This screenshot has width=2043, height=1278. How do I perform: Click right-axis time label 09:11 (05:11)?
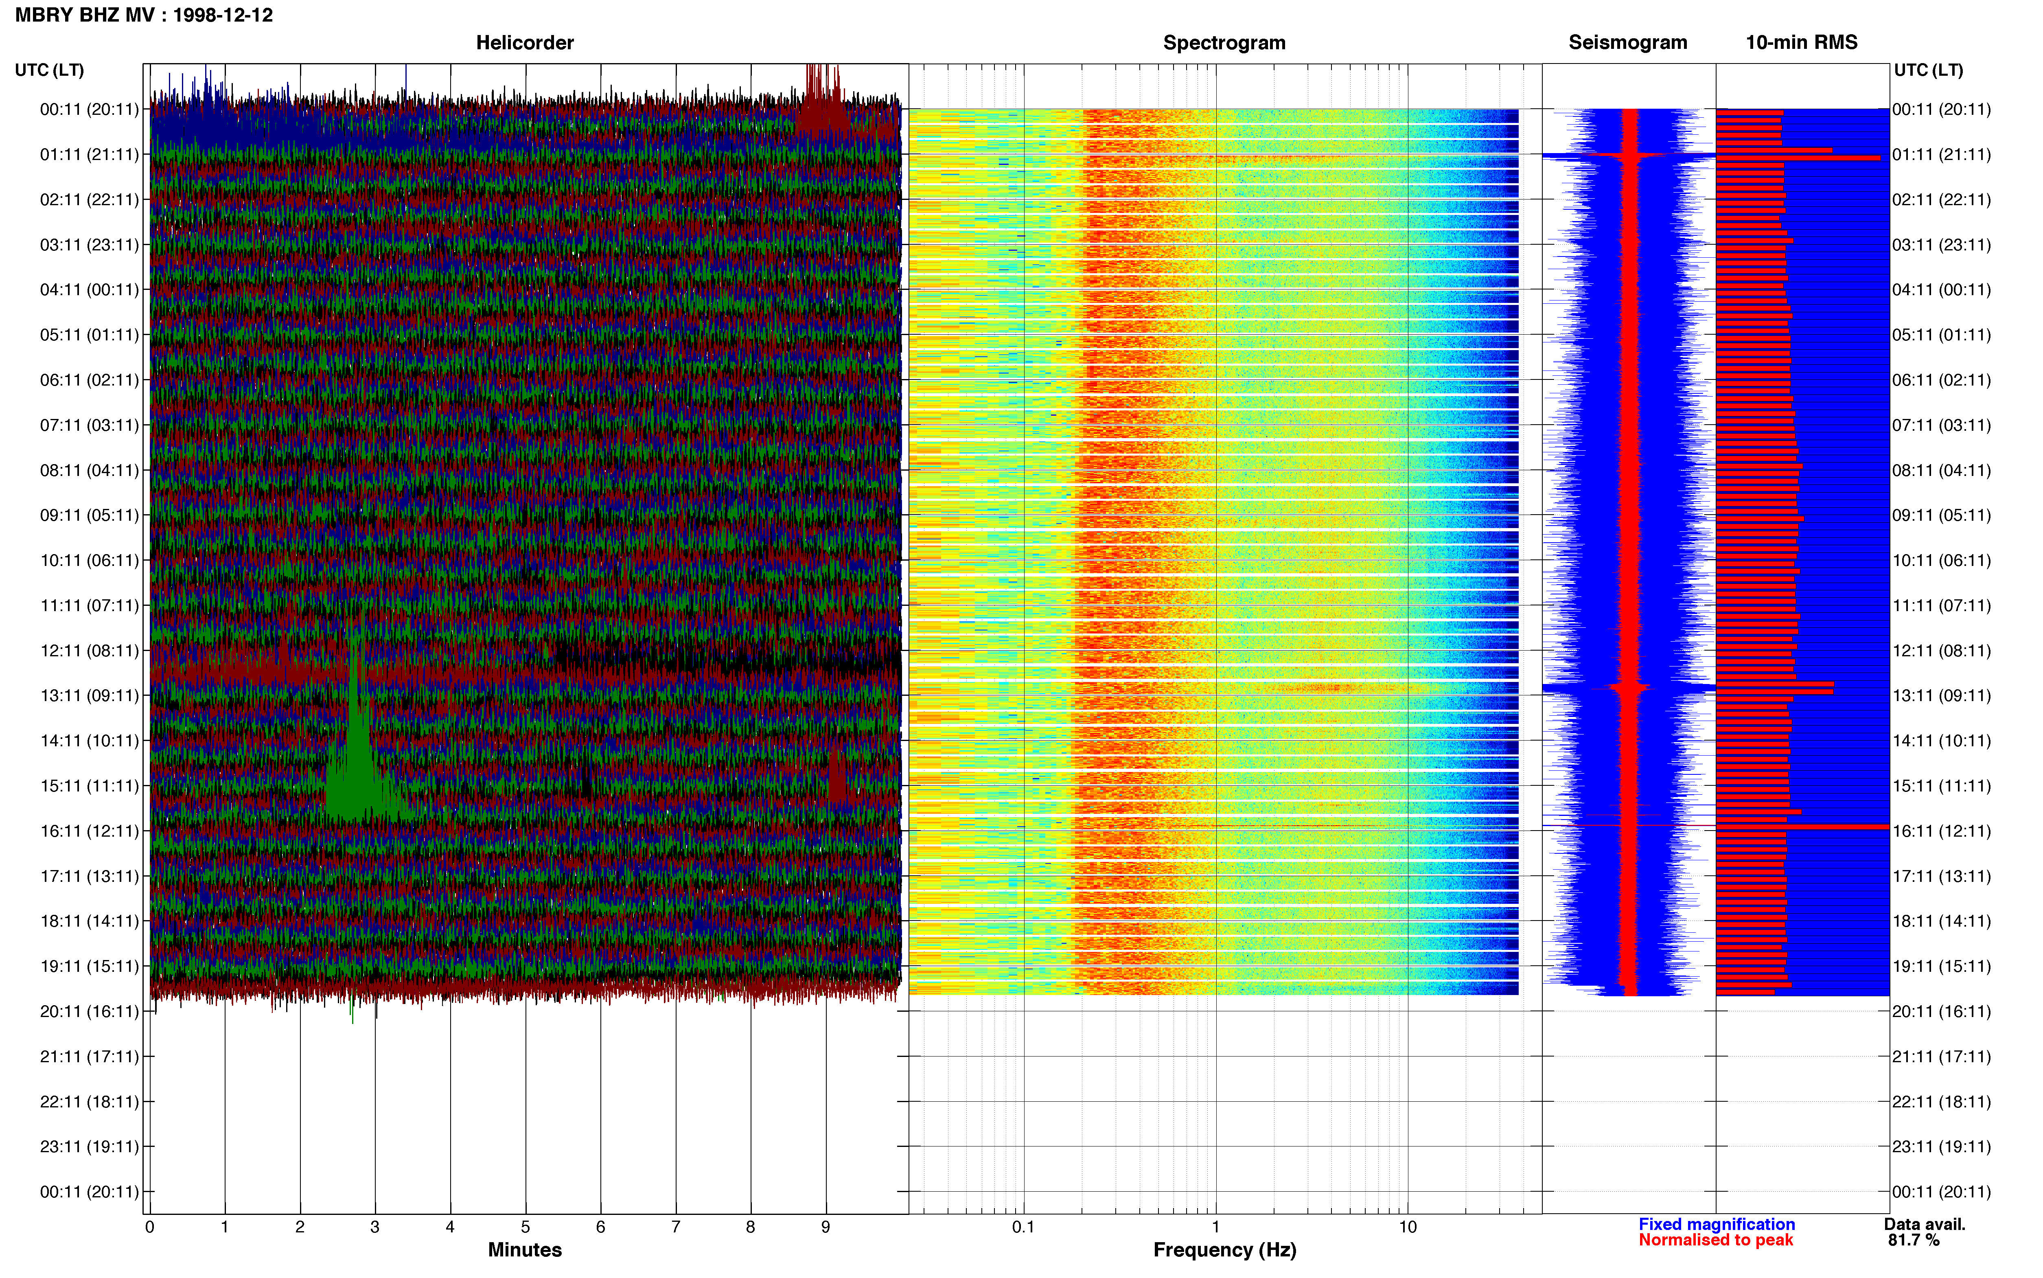pos(1942,515)
